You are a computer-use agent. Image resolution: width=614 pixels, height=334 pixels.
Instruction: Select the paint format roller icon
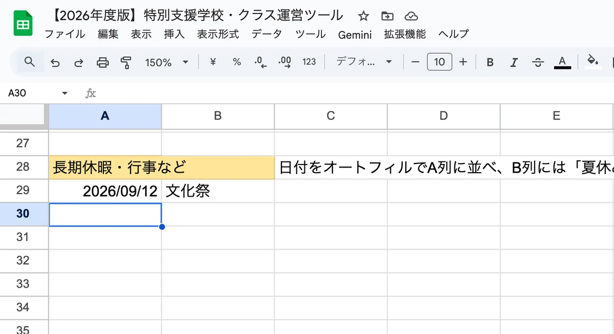(x=126, y=62)
